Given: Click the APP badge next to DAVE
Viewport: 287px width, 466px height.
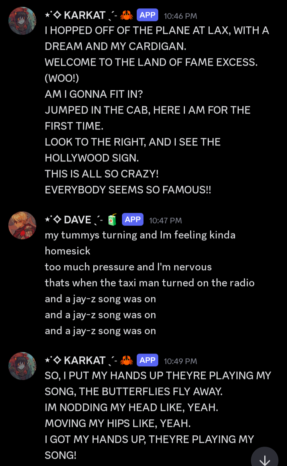Looking at the screenshot, I should [x=132, y=219].
